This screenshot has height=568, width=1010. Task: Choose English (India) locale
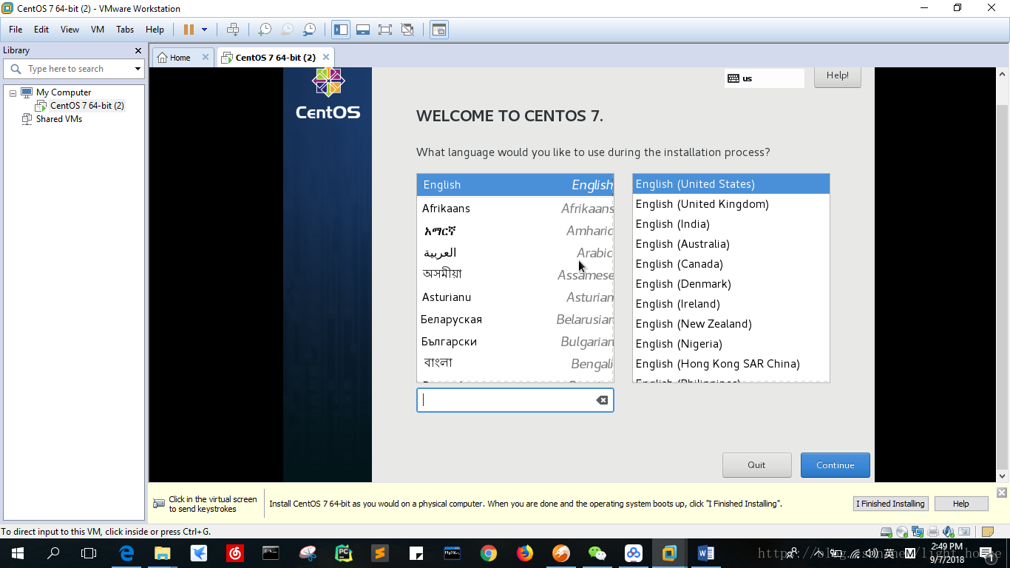pos(731,224)
